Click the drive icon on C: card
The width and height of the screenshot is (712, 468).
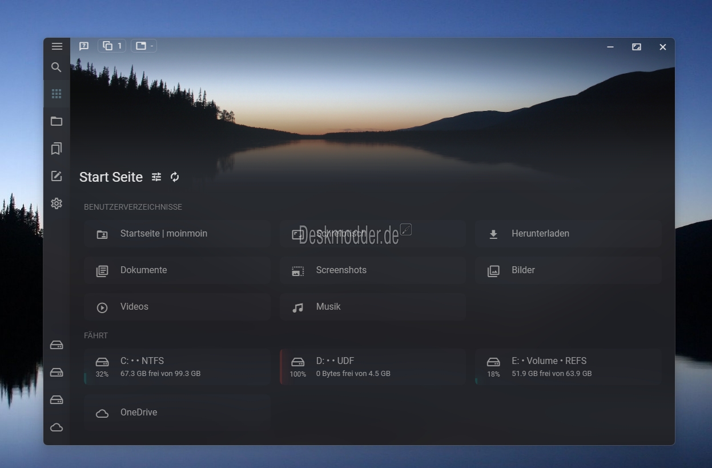tap(102, 362)
